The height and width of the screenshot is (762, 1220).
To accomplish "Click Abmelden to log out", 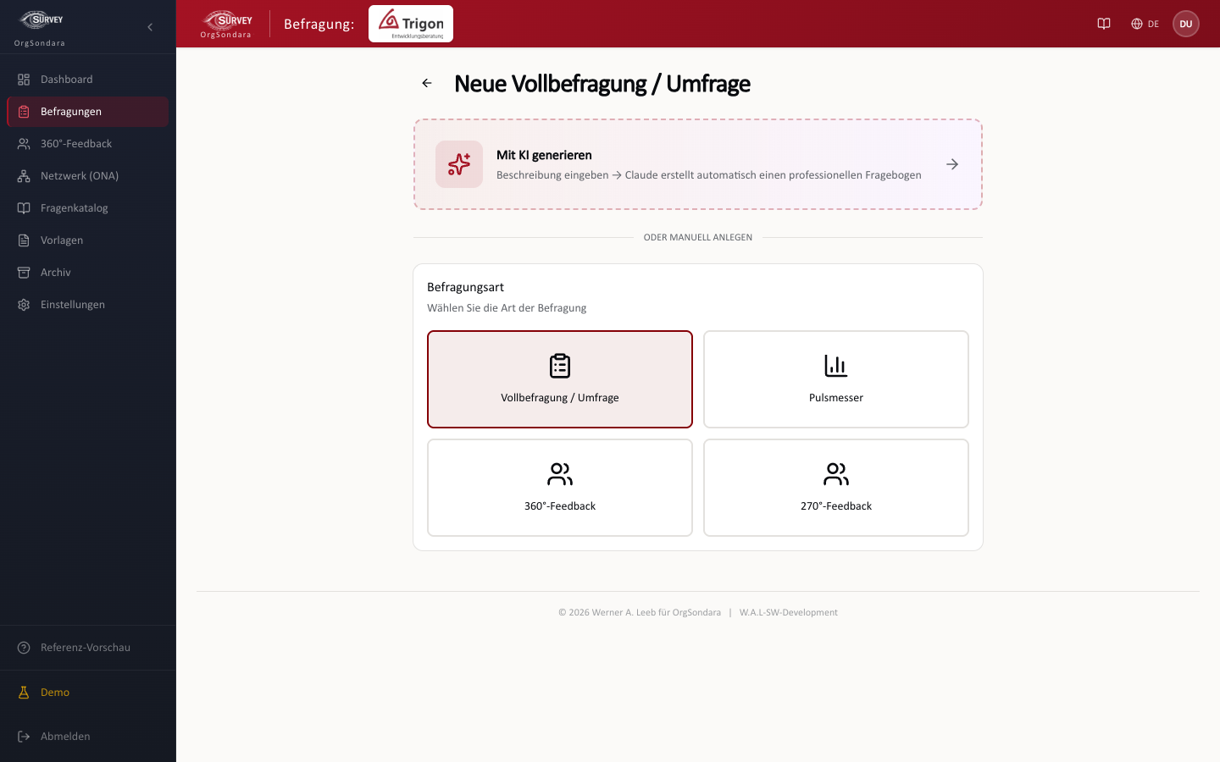I will (x=88, y=737).
